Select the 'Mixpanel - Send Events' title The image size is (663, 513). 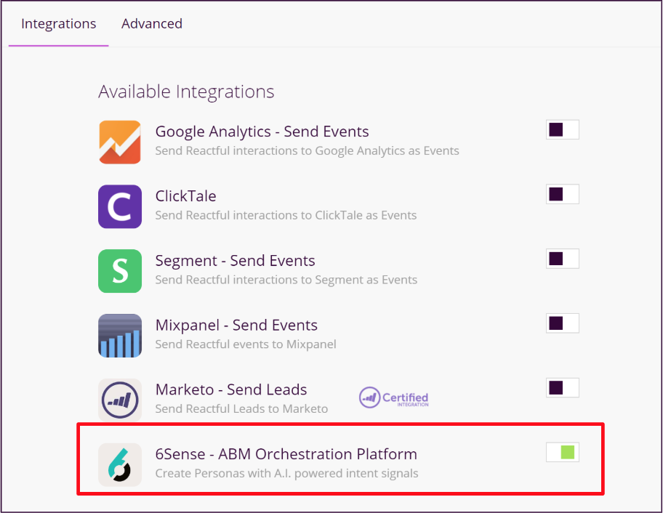(236, 325)
